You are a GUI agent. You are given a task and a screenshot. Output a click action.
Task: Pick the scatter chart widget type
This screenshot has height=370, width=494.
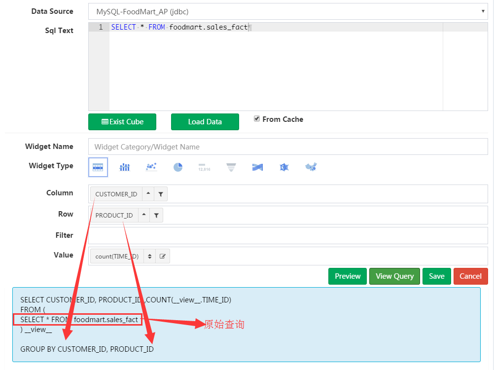[x=151, y=167]
